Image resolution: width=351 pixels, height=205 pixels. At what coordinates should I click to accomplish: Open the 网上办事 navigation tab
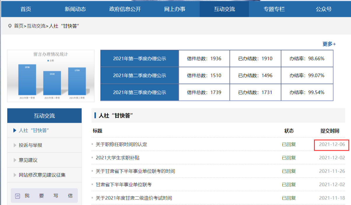175,9
